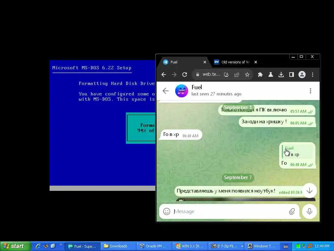Image resolution: width=334 pixels, height=251 pixels.
Task: Open the Chrome Labs flask icon
Action: 270,75
